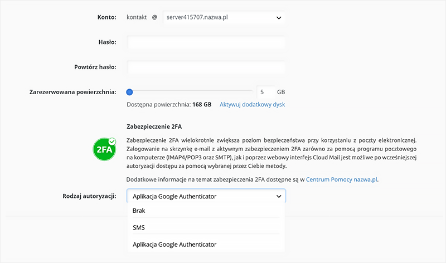Viewport: 446px width, 263px height.
Task: Select Brak authorization option
Action: (206, 211)
